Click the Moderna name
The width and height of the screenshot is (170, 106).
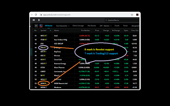pos(58,87)
